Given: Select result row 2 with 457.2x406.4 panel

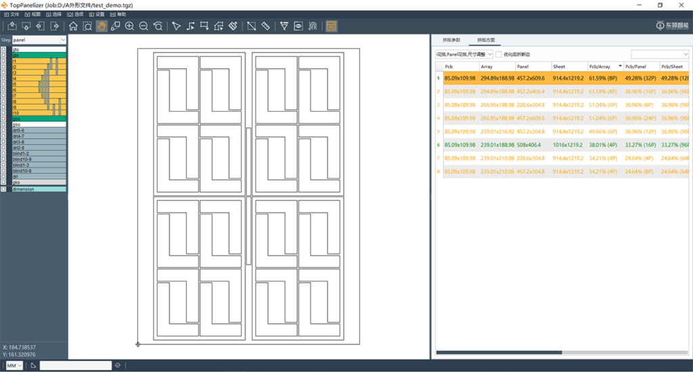Looking at the screenshot, I should click(562, 91).
